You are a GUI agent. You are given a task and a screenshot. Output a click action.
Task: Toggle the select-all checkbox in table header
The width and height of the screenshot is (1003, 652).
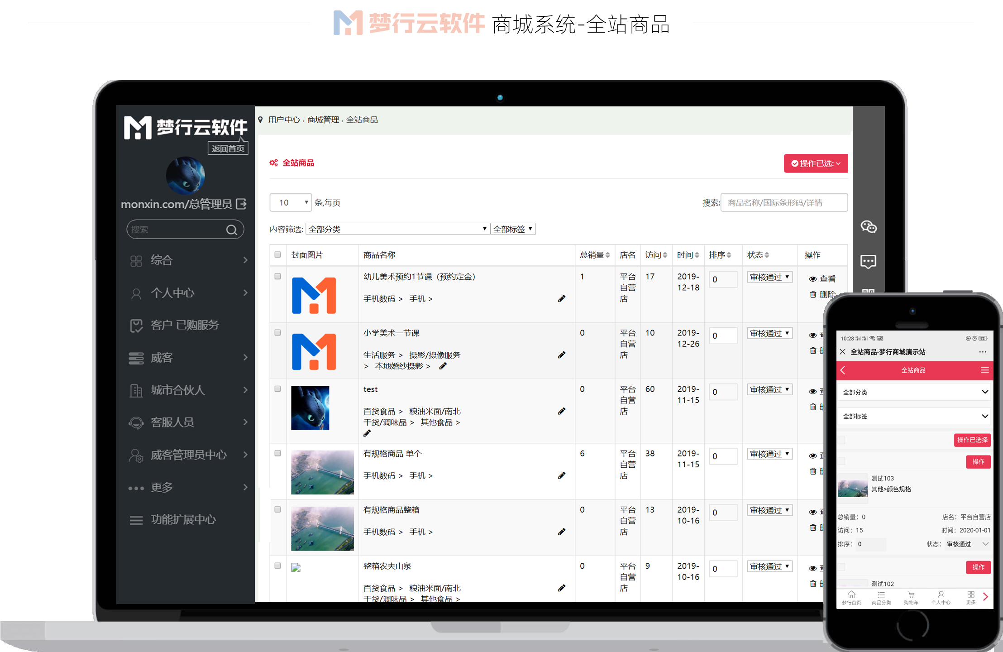(x=277, y=254)
